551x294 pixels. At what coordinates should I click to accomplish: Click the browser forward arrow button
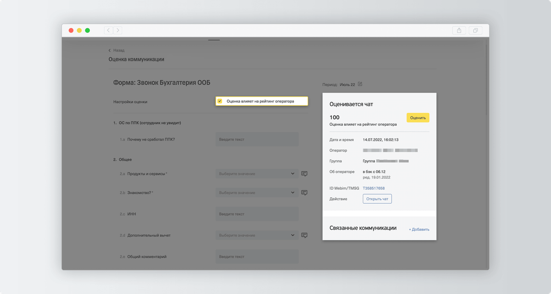[118, 30]
